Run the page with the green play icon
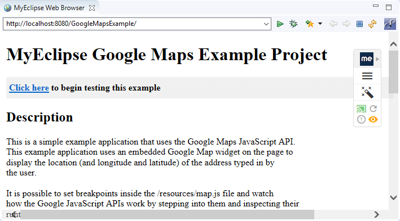The image size is (400, 221). click(x=280, y=24)
